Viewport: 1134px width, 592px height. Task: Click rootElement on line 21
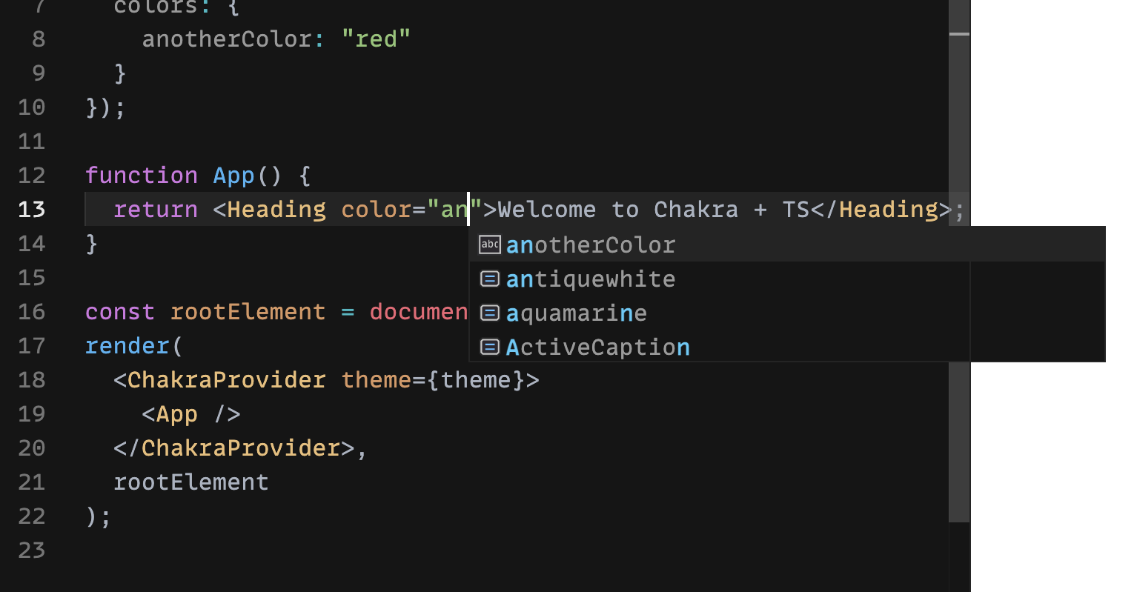191,482
